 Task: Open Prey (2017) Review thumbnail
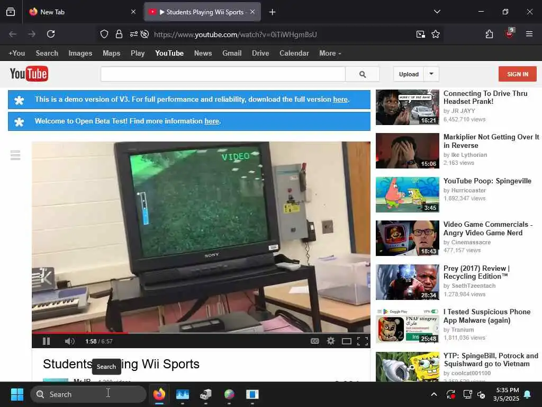click(408, 282)
